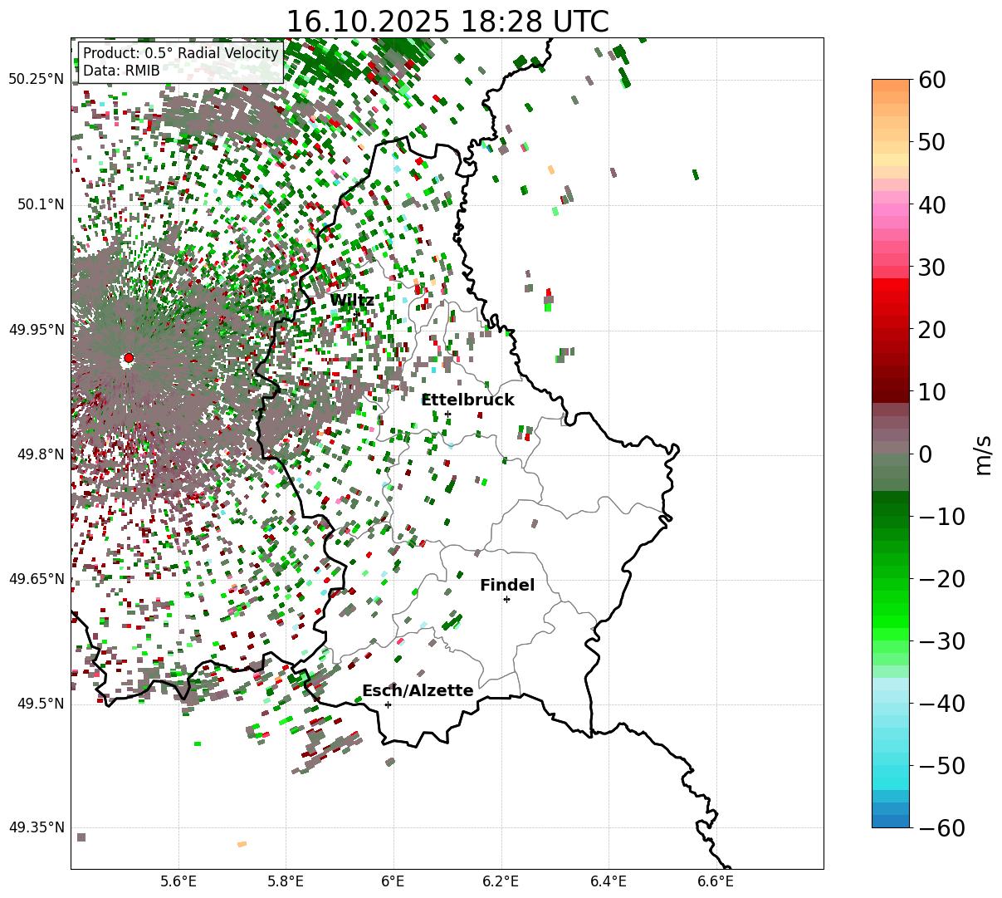Click the 49.35°N latitude label
The height and width of the screenshot is (898, 1002).
(37, 827)
